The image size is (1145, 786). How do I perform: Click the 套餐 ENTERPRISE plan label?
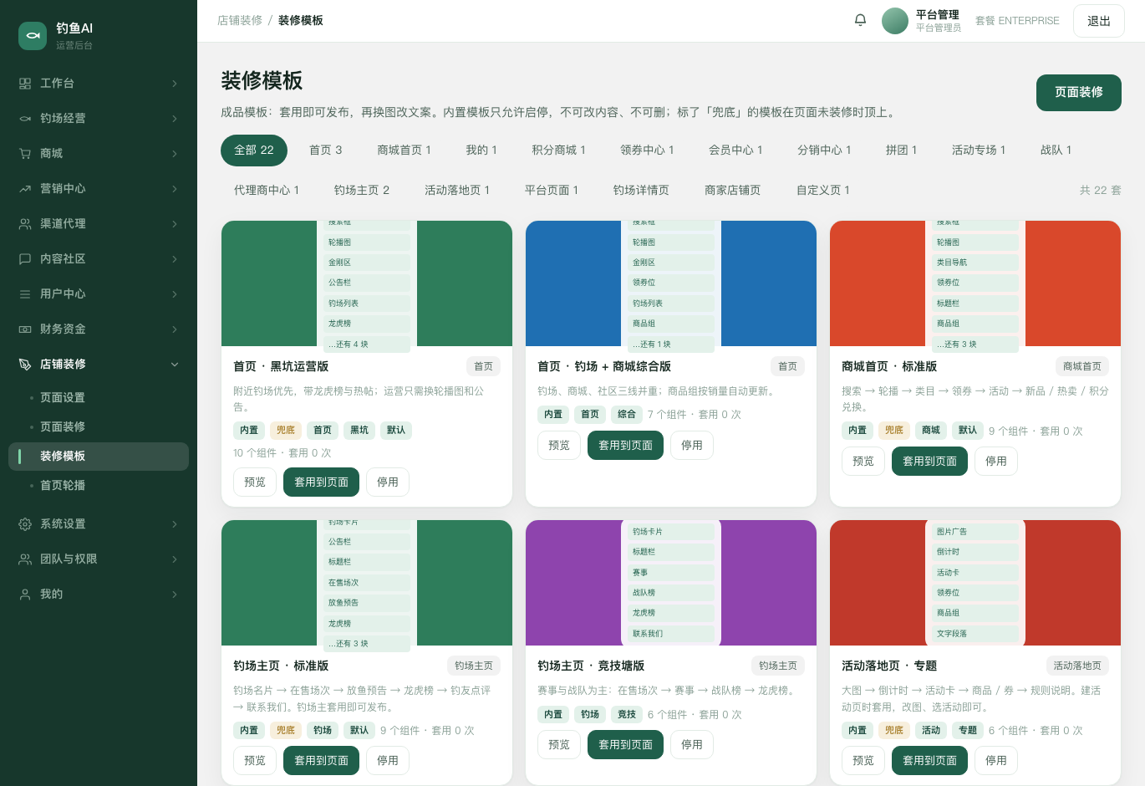tap(1017, 21)
